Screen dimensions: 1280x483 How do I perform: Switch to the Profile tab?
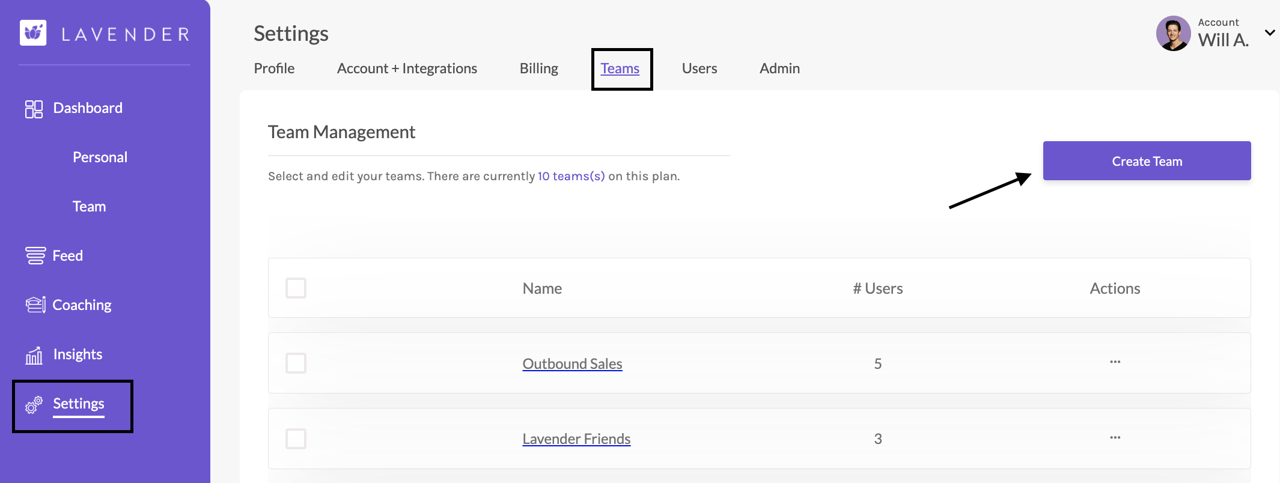pos(274,68)
